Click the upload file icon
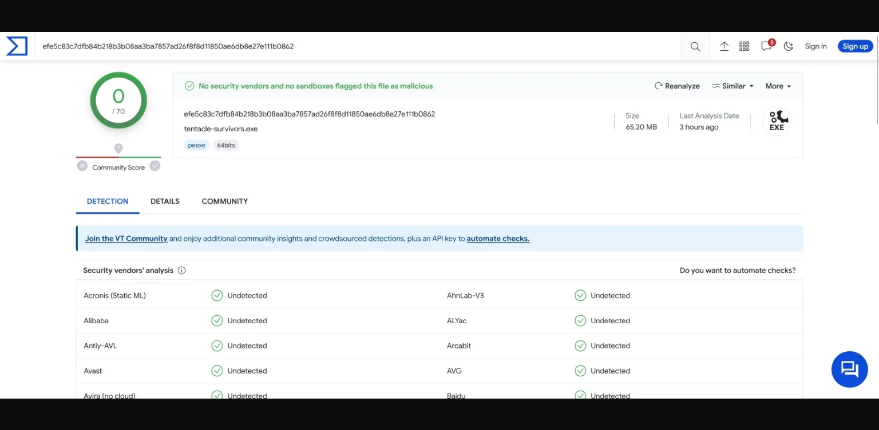879x430 pixels. (x=724, y=47)
